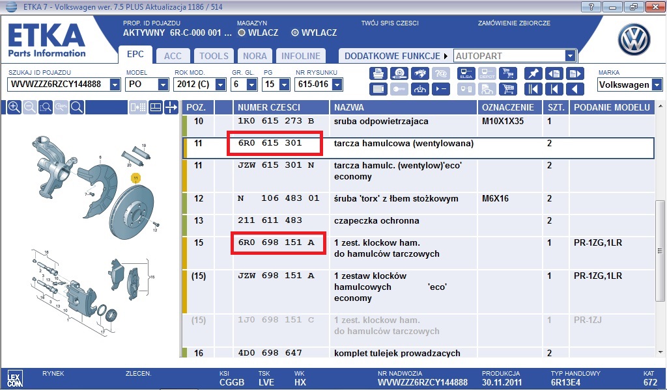Image resolution: width=667 pixels, height=390 pixels.
Task: Click the plain left triangle back icon
Action: [x=575, y=89]
